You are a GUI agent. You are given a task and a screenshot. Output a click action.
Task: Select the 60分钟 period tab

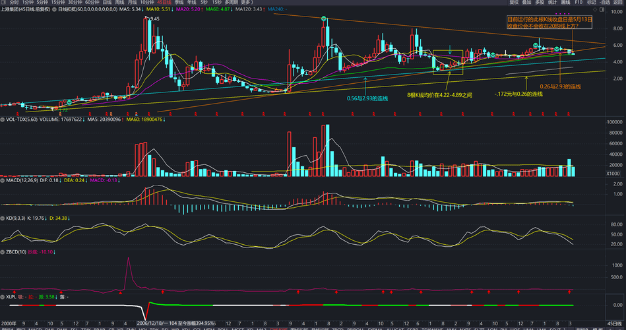click(92, 3)
